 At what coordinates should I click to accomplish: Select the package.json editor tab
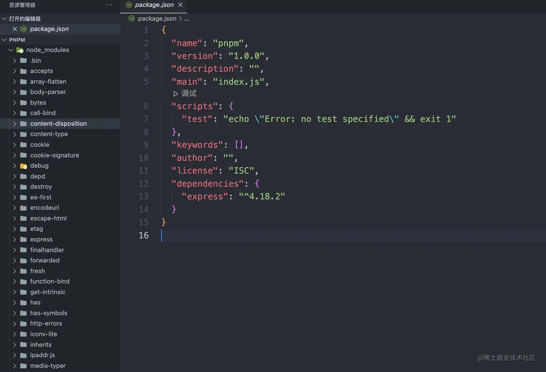point(154,5)
